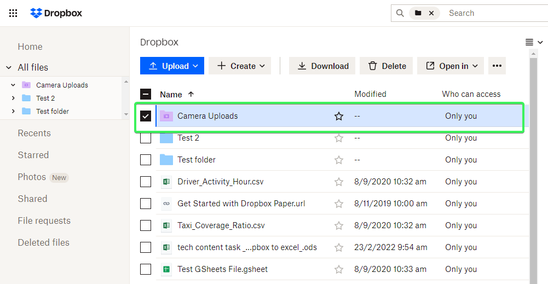This screenshot has height=284, width=548.
Task: Collapse the All files section chevron
Action: click(x=9, y=67)
